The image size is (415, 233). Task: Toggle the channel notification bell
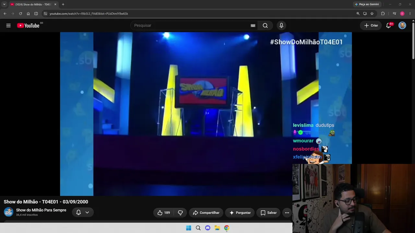coord(78,212)
